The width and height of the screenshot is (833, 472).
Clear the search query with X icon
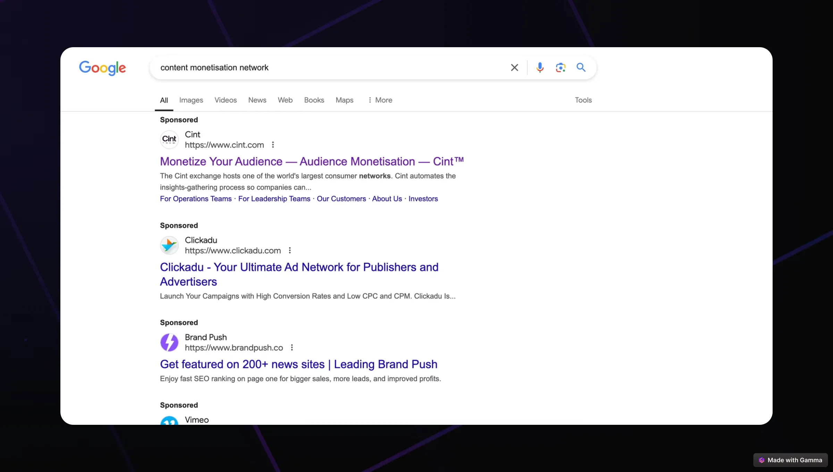(x=514, y=67)
